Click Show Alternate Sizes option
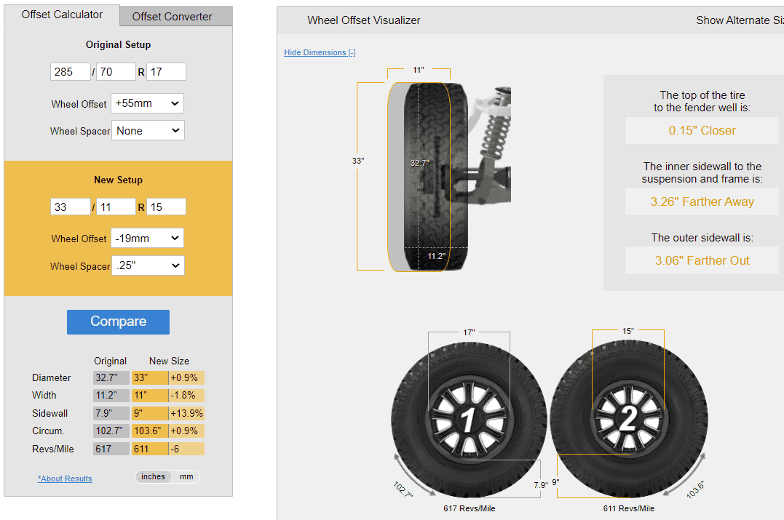784x520 pixels. 740,20
